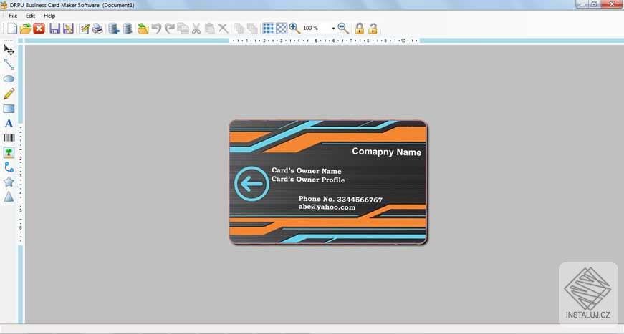Select the Pencil tool

9,94
